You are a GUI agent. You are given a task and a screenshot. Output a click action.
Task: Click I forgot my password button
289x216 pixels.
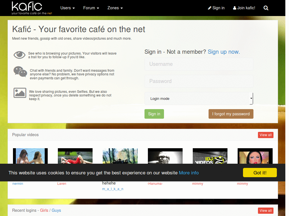coord(231,114)
